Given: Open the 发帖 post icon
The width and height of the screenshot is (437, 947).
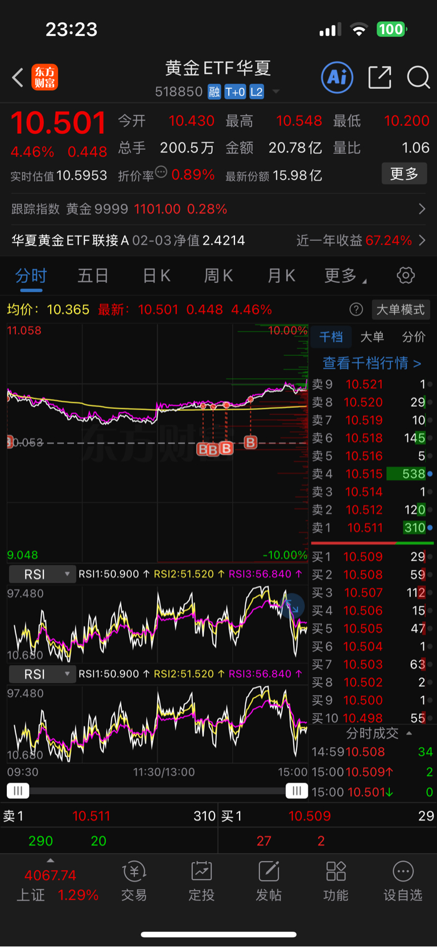Looking at the screenshot, I should coord(269,882).
